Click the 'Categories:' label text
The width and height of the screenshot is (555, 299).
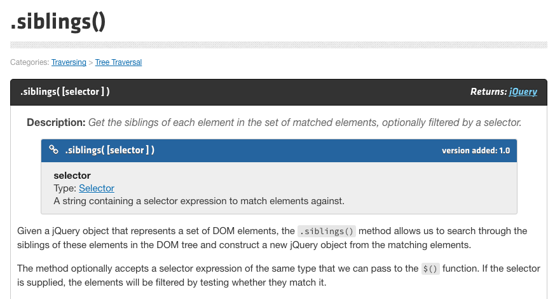click(30, 62)
